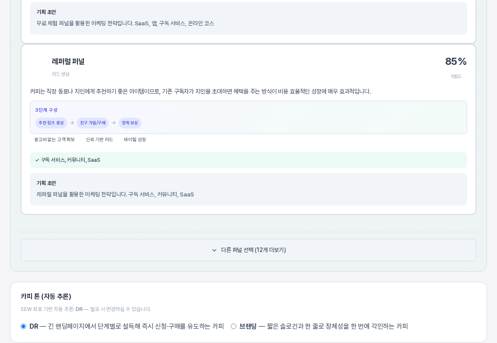Click the 리드 생성 label

(x=61, y=74)
